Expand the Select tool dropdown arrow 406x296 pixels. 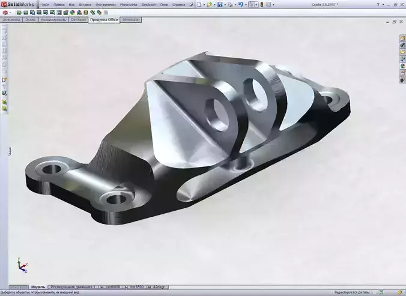click(256, 5)
